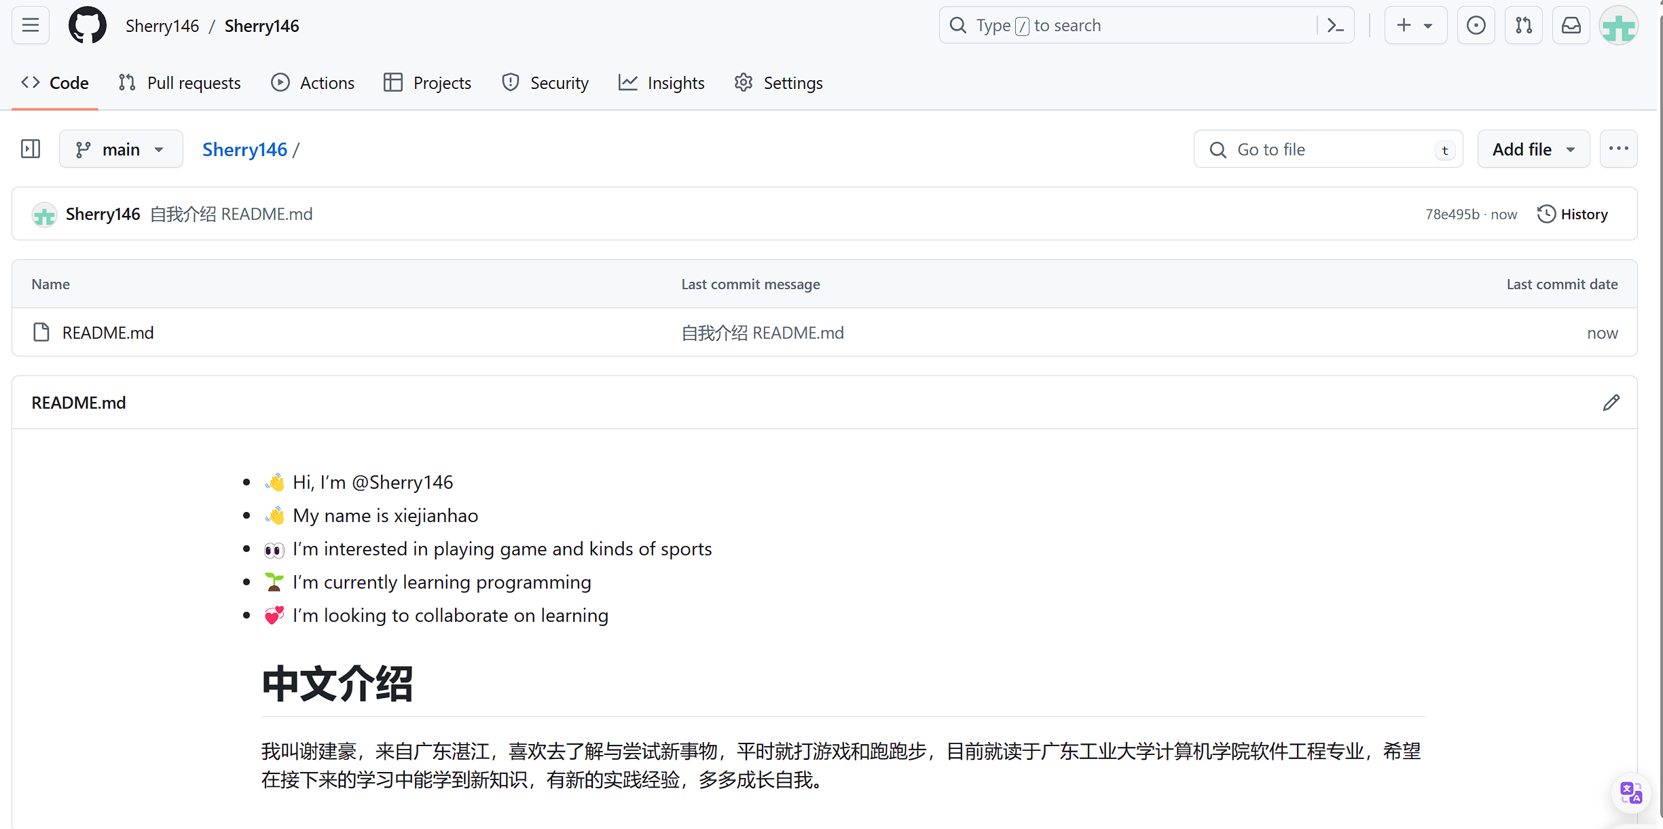This screenshot has width=1663, height=829.
Task: Click the translate extension floating icon
Action: pyautogui.click(x=1630, y=792)
